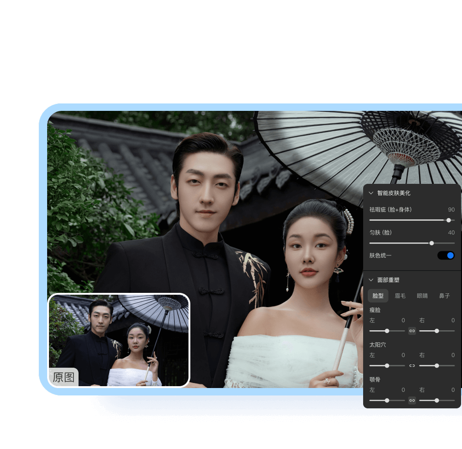Click the 瘦脸 right (右) slider

tap(437, 331)
